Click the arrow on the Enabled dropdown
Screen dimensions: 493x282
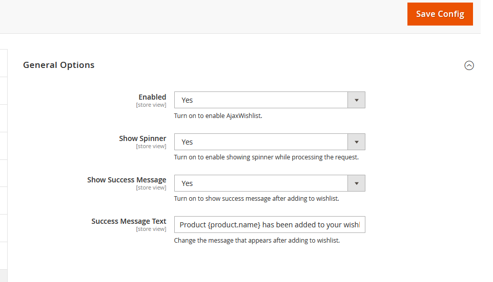coord(357,100)
